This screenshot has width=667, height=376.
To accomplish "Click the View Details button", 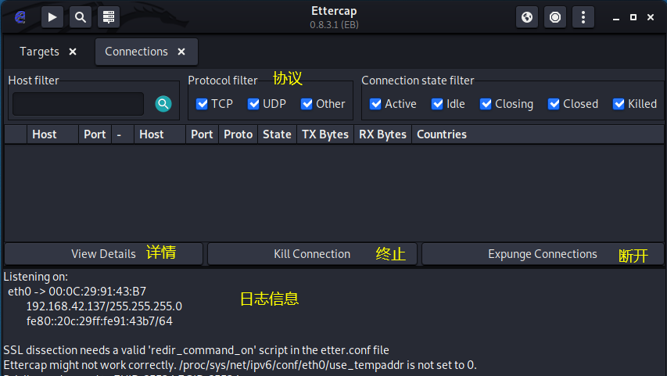I will 103,254.
